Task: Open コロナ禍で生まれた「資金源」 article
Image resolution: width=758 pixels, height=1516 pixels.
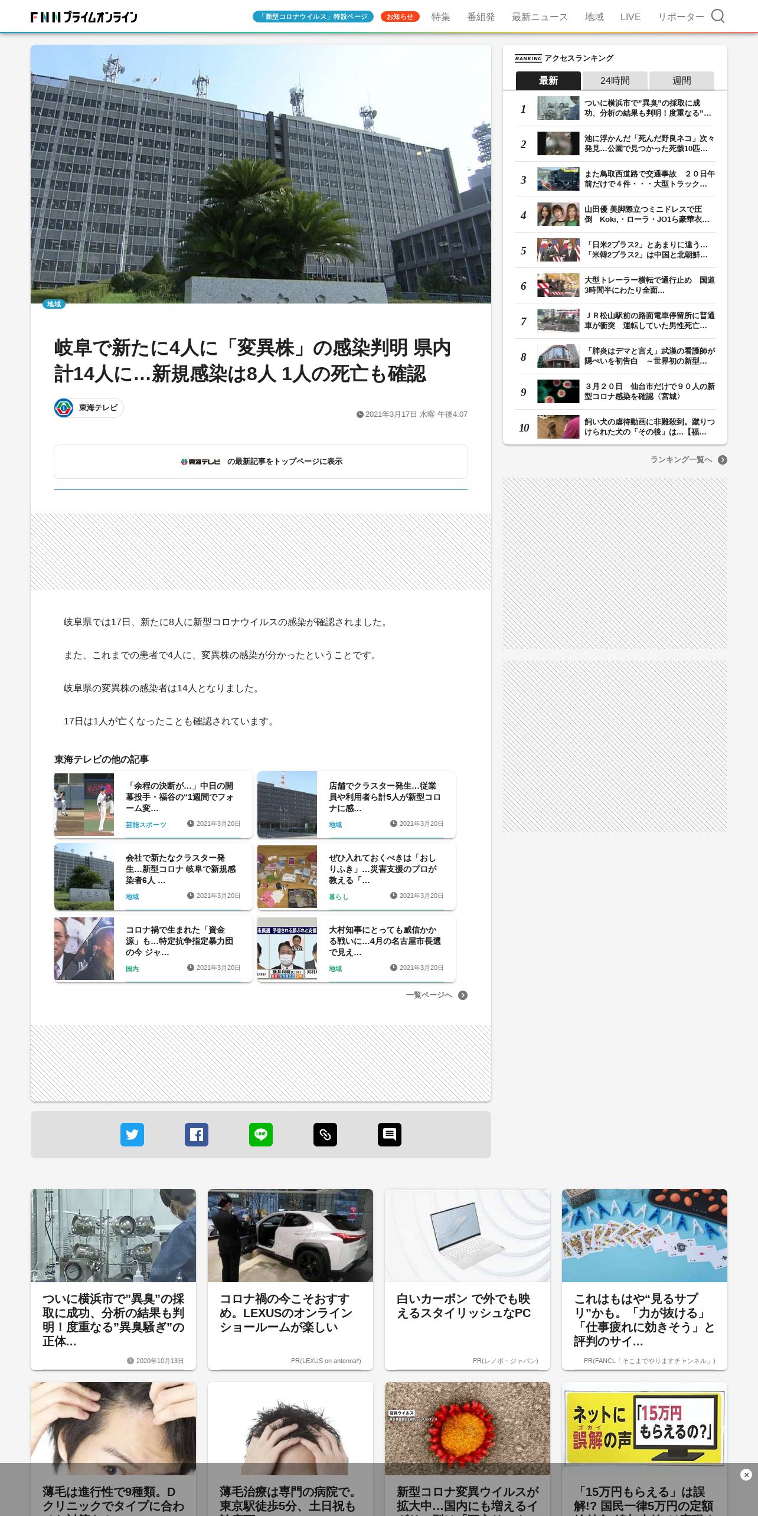Action: point(153,949)
